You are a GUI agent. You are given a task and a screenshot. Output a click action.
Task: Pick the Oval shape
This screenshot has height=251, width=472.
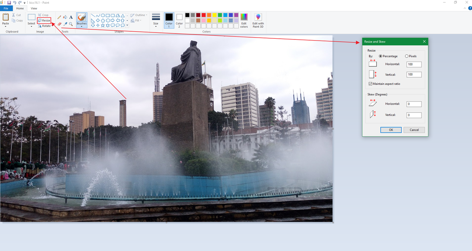[x=103, y=15]
